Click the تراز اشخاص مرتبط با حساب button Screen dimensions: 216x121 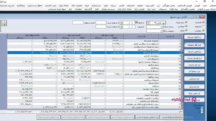click(x=147, y=118)
